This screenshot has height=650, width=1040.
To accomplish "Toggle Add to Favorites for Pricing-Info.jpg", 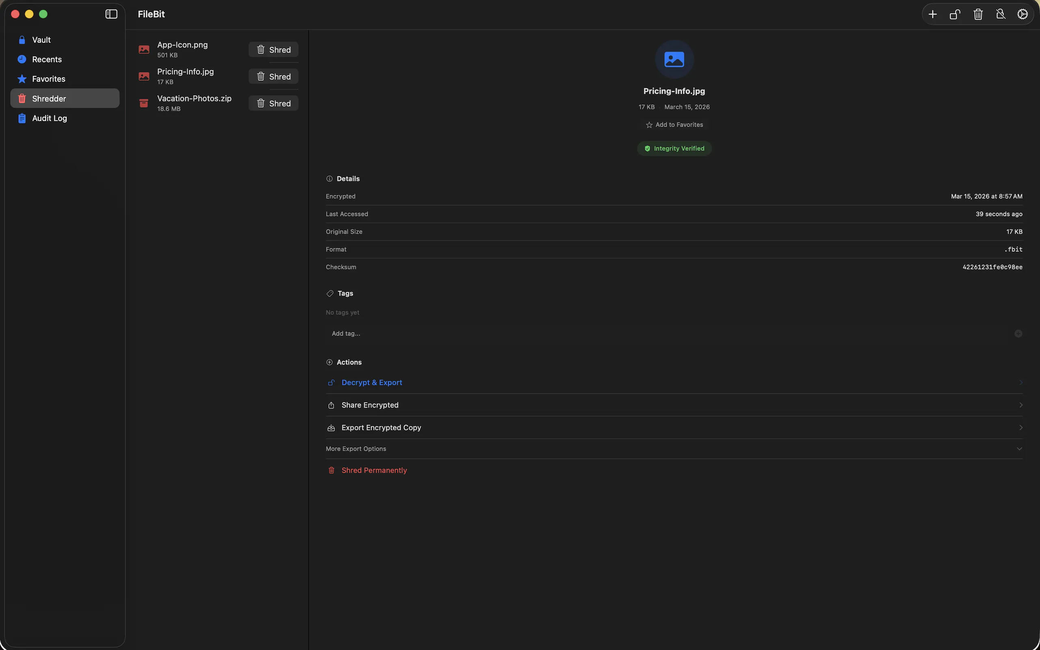I will [x=674, y=125].
